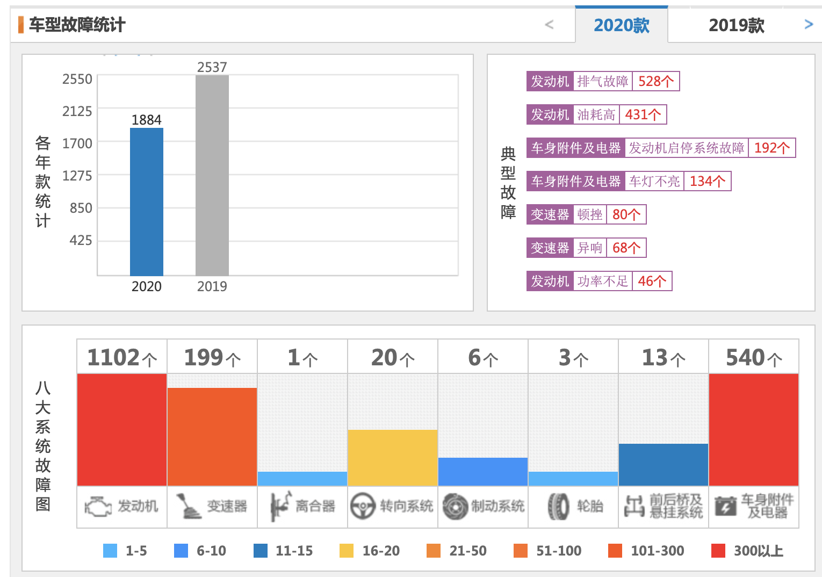
Task: Click the 2537 value label above bar
Action: 212,67
